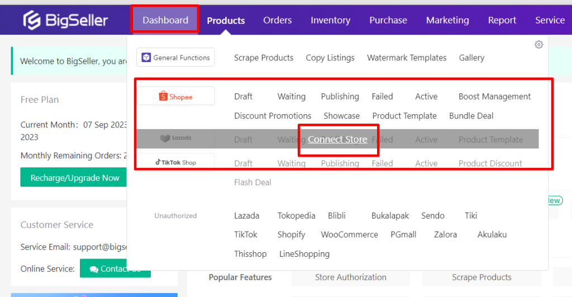Open the Service menu

click(550, 20)
